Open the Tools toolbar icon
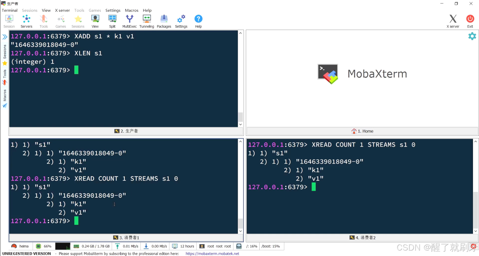The image size is (479, 256). click(43, 21)
